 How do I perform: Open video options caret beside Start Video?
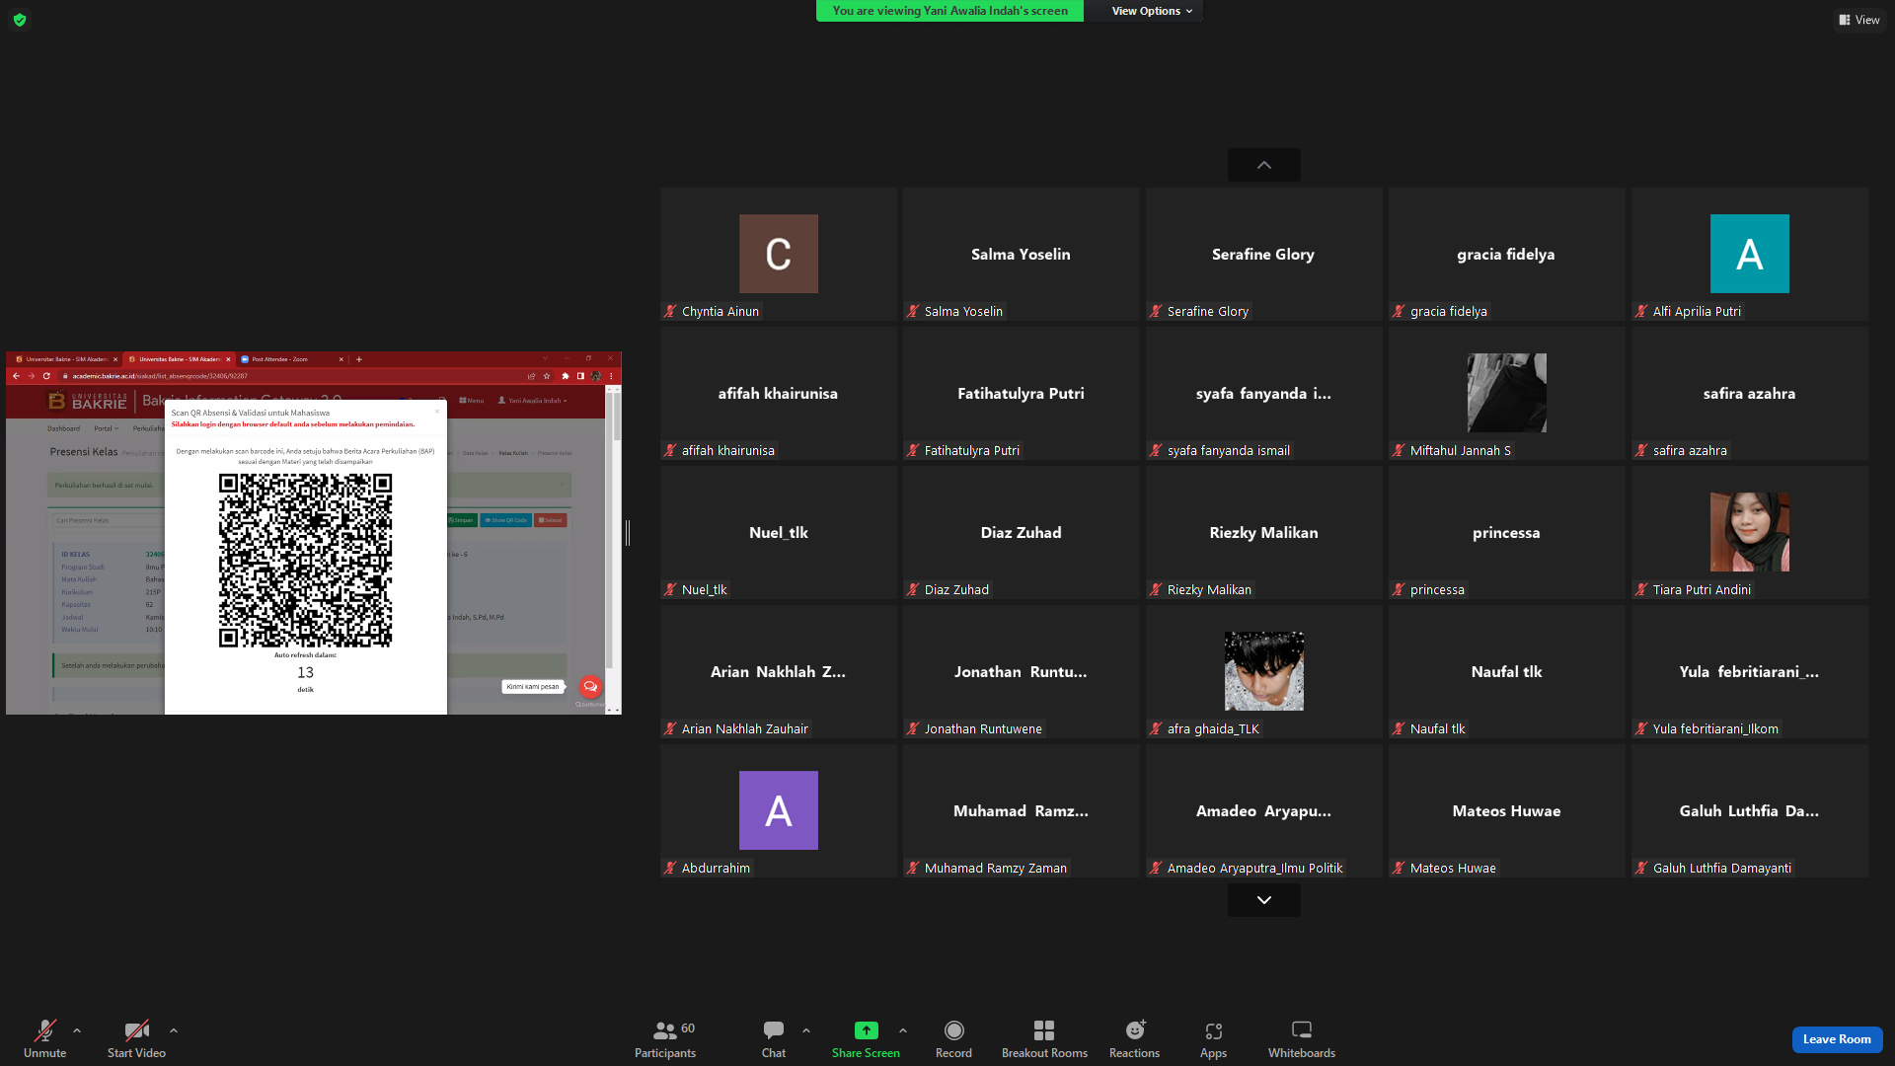point(174,1030)
